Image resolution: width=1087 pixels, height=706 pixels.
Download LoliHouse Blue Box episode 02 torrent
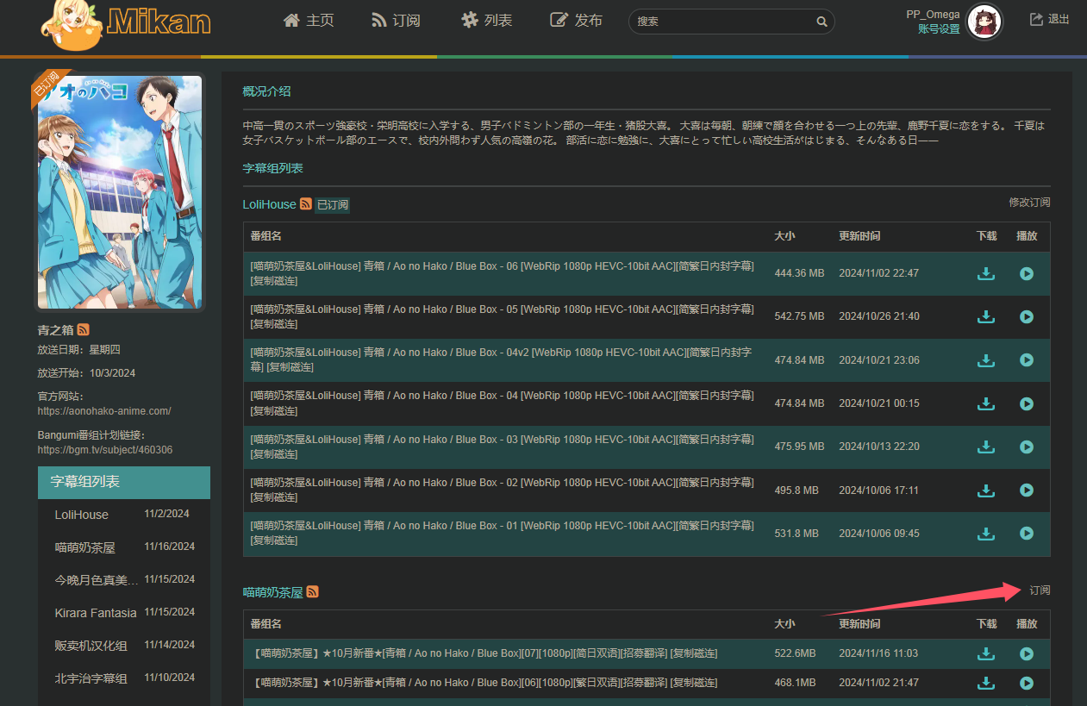pos(986,490)
